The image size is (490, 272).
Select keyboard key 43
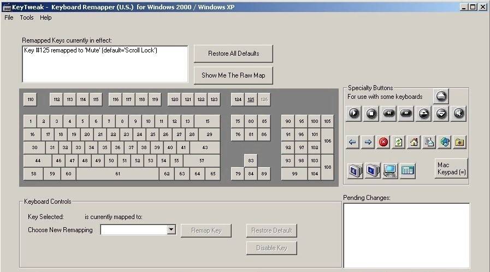coord(205,147)
